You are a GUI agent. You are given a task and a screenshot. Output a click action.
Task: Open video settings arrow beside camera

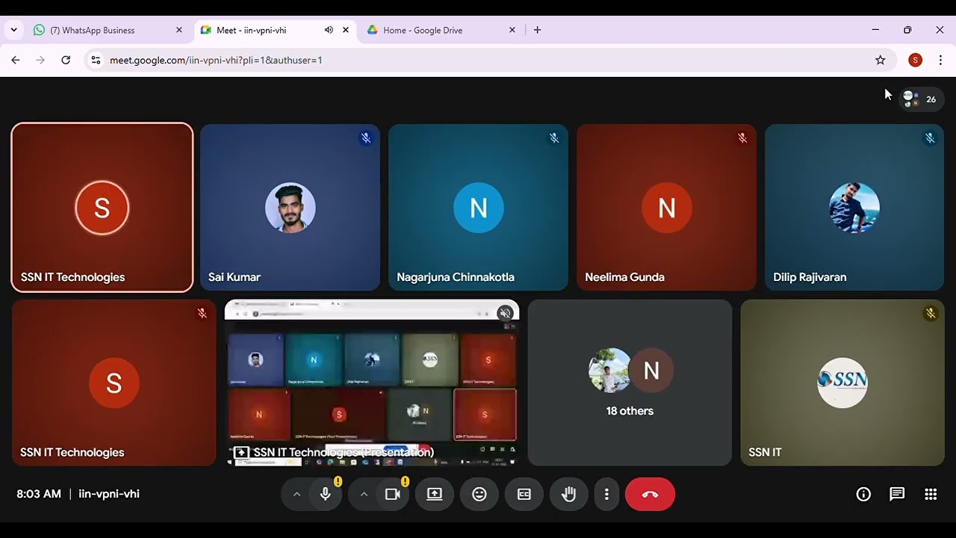tap(364, 494)
